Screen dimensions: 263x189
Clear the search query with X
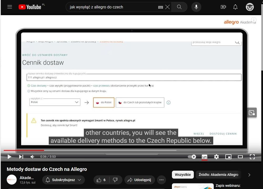point(167,7)
